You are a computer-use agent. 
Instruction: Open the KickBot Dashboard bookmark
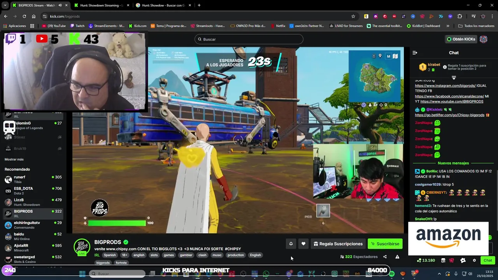pyautogui.click(x=423, y=26)
